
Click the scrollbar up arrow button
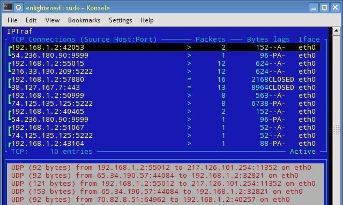(336, 31)
